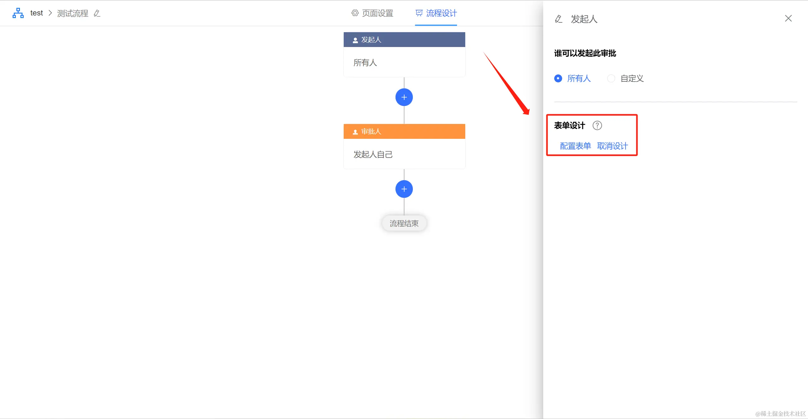Click the person icon in 审批人 header

pyautogui.click(x=355, y=132)
